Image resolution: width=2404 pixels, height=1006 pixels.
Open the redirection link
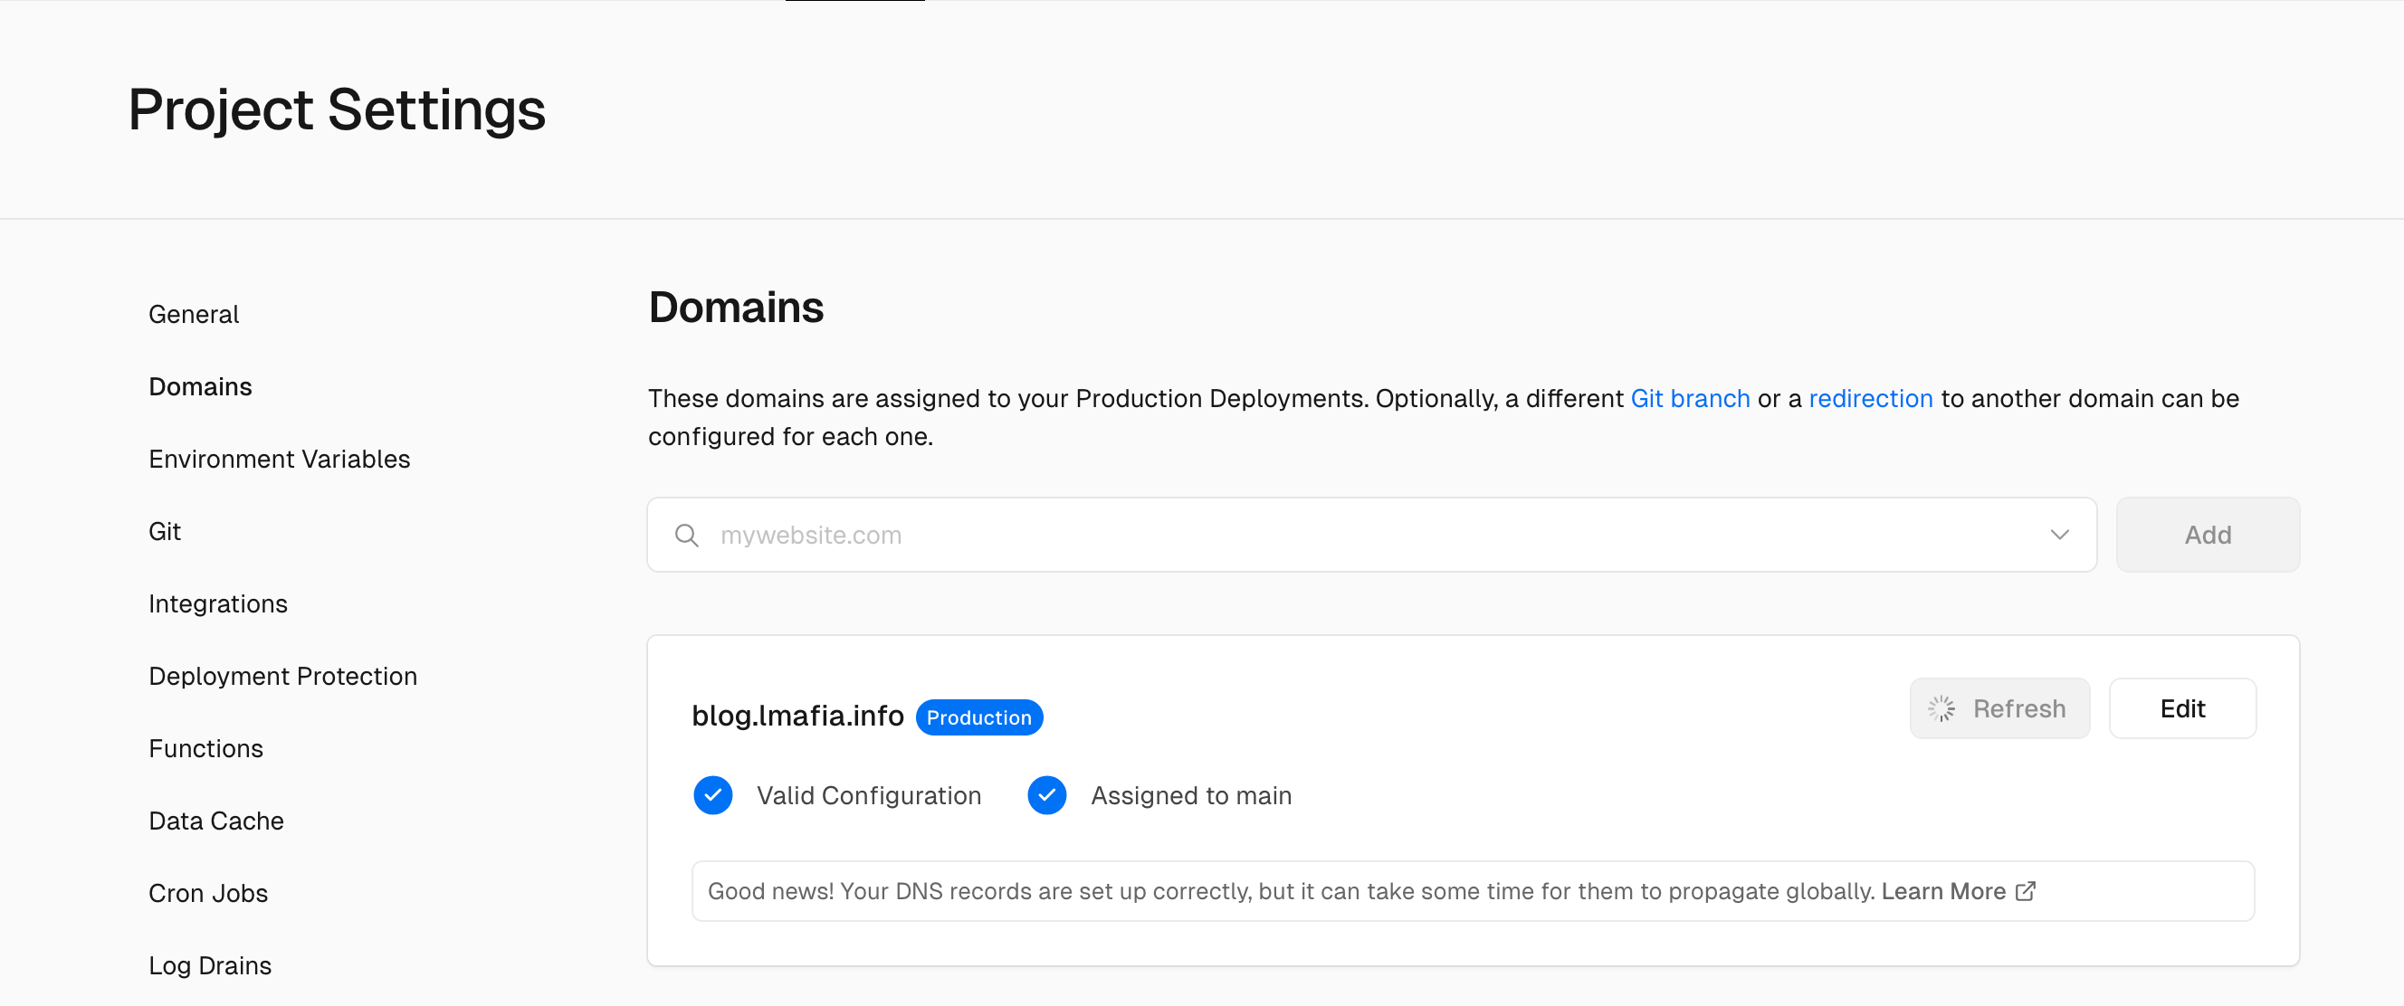point(1869,399)
